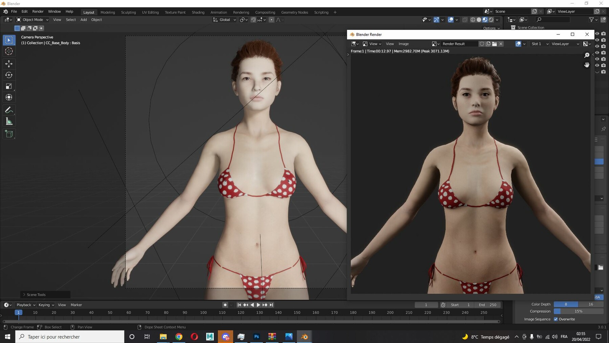Open Chrome from the Windows taskbar
This screenshot has width=609, height=343.
click(179, 337)
